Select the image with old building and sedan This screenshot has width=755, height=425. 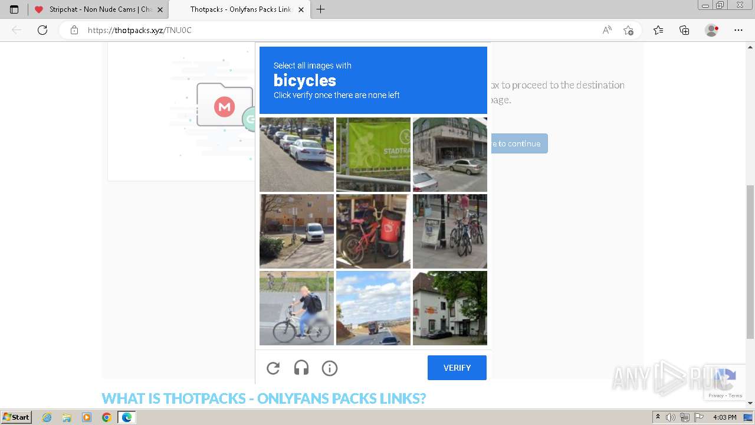point(450,155)
